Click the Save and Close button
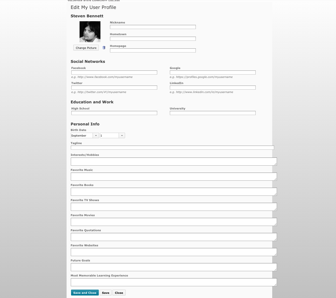This screenshot has height=298, width=336. tap(85, 293)
